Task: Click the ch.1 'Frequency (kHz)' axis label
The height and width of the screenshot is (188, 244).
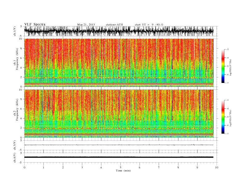Action: (x=17, y=59)
